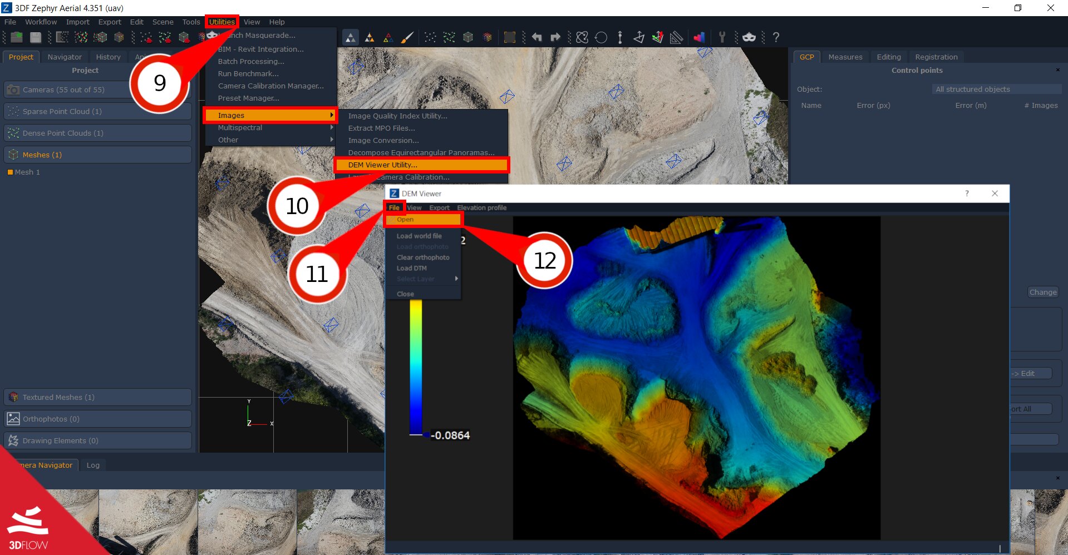
Task: Expand Dense Point Clouds (1) section
Action: (x=98, y=133)
